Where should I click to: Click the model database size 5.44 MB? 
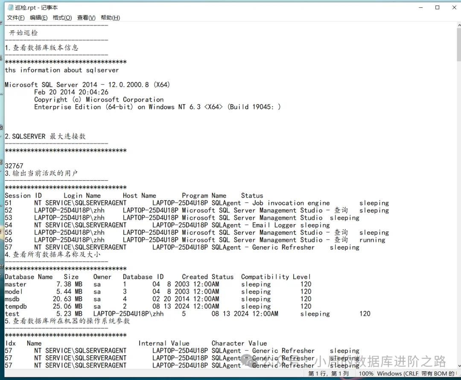(x=70, y=292)
